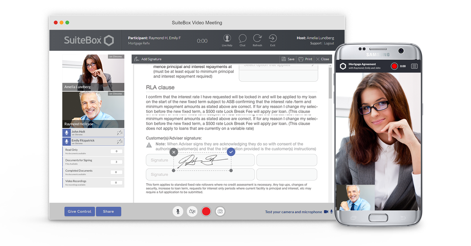Open Video Recordings section
471x246 pixels.
click(93, 183)
